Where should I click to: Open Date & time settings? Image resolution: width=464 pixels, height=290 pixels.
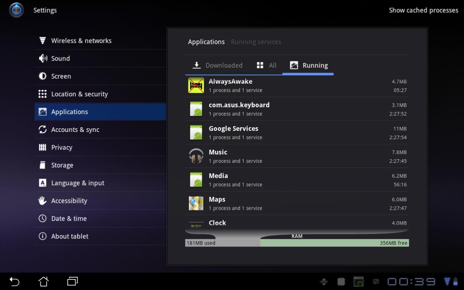click(x=100, y=218)
